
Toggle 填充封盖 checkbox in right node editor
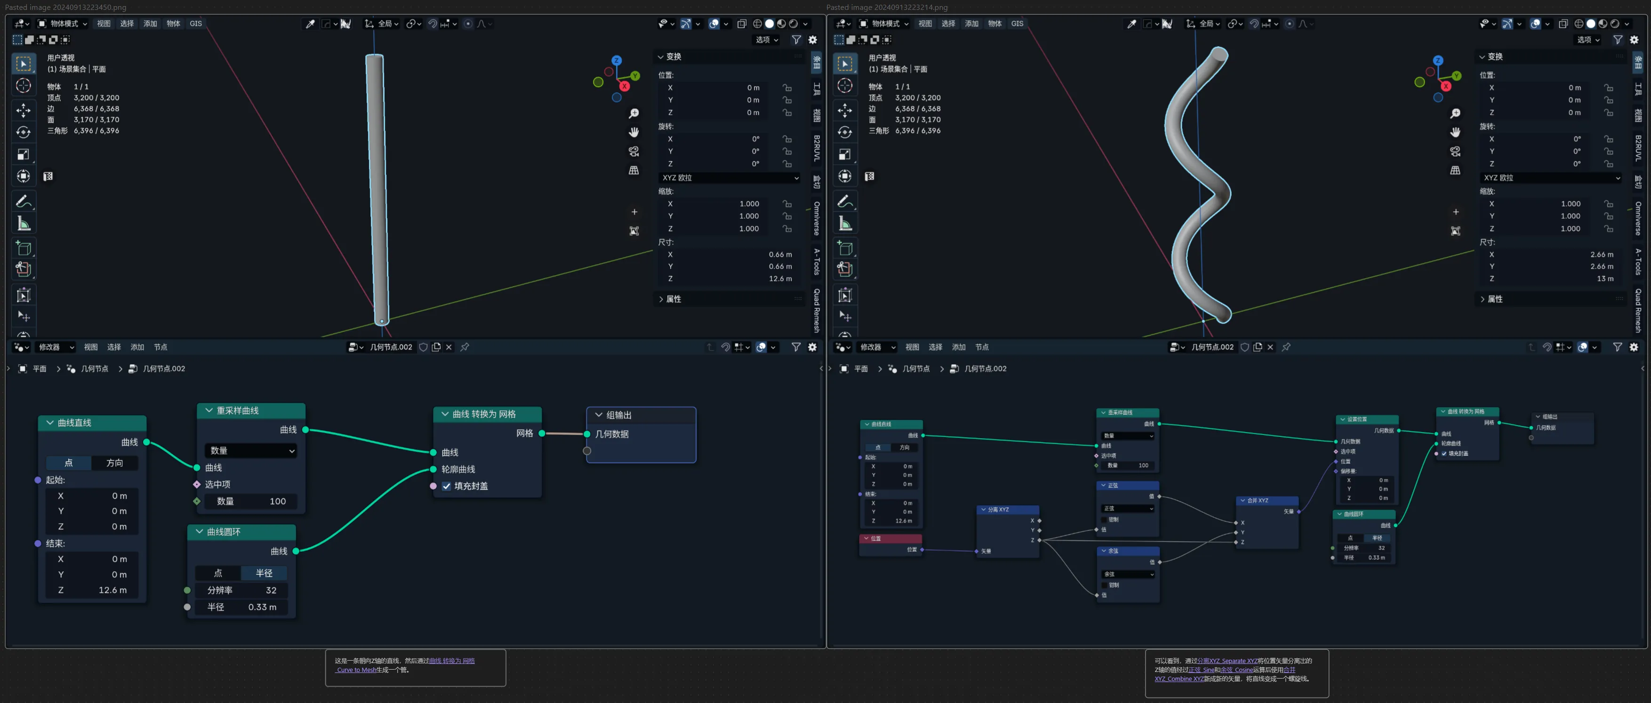coord(1445,453)
